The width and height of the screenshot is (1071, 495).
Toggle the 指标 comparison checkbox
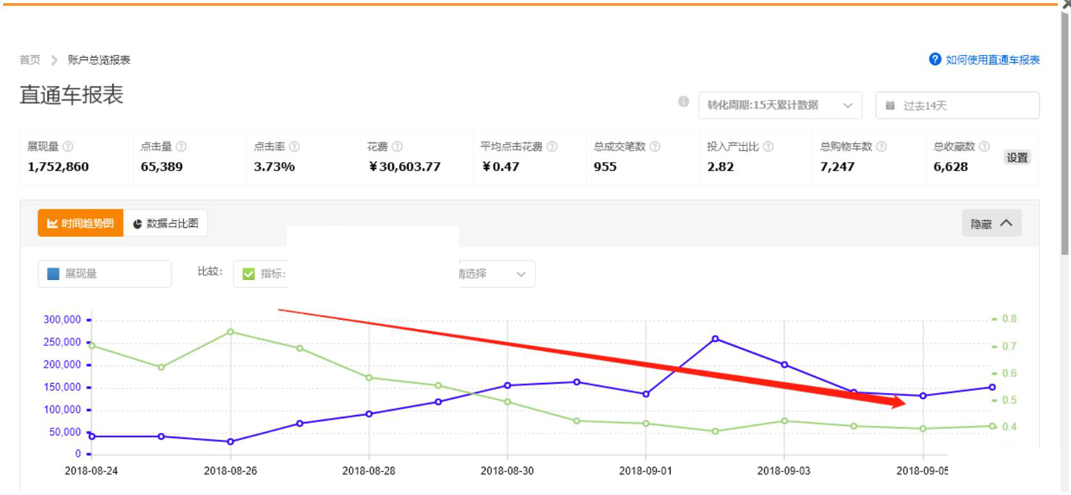pyautogui.click(x=249, y=274)
